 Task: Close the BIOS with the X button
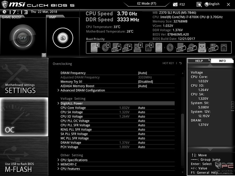point(228,5)
